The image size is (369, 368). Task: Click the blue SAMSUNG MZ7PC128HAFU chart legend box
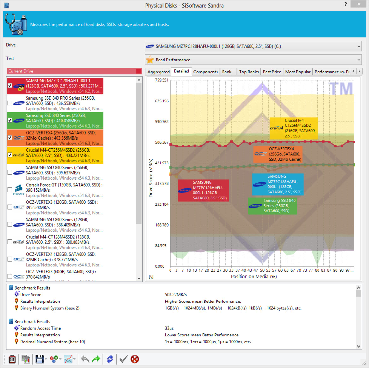pos(278,184)
